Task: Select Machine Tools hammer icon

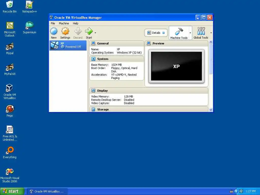Action: [x=179, y=31]
